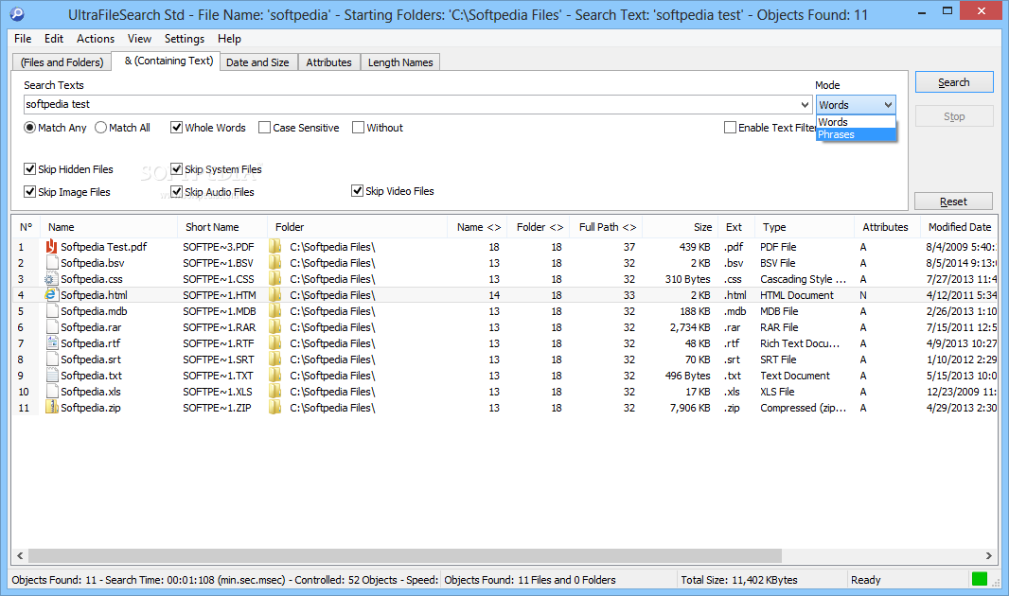Sort results by Type column header

[805, 227]
